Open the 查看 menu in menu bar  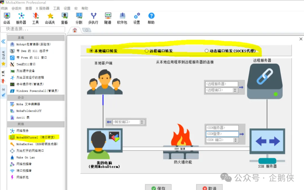point(28,8)
